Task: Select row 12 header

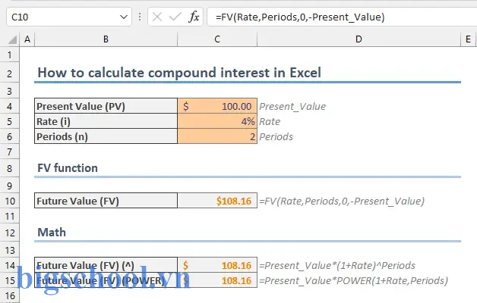Action: click(10, 233)
